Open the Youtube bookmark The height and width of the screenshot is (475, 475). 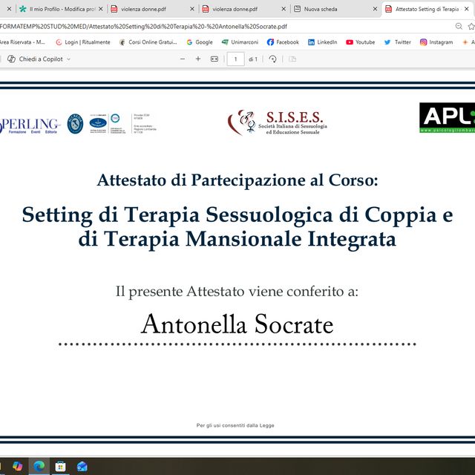(361, 42)
